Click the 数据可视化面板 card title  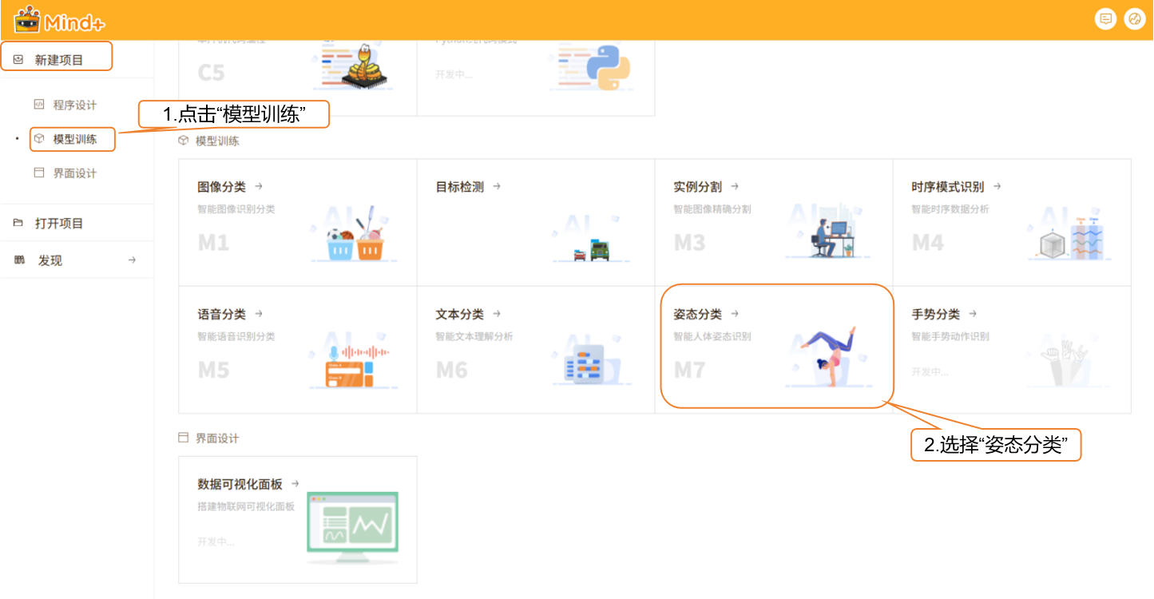(240, 484)
